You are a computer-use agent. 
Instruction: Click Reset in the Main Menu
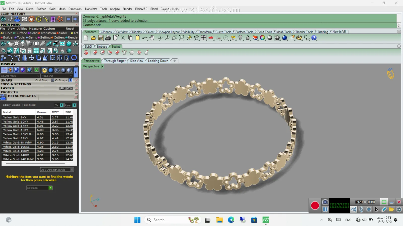[x=70, y=29]
